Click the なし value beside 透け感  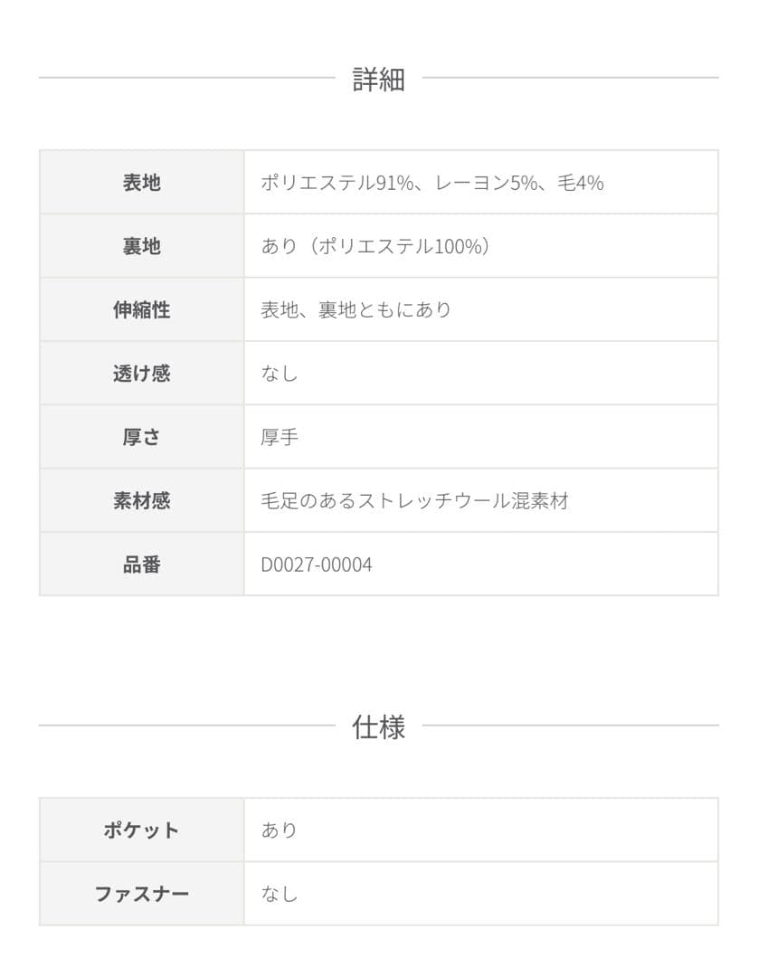[x=279, y=374]
